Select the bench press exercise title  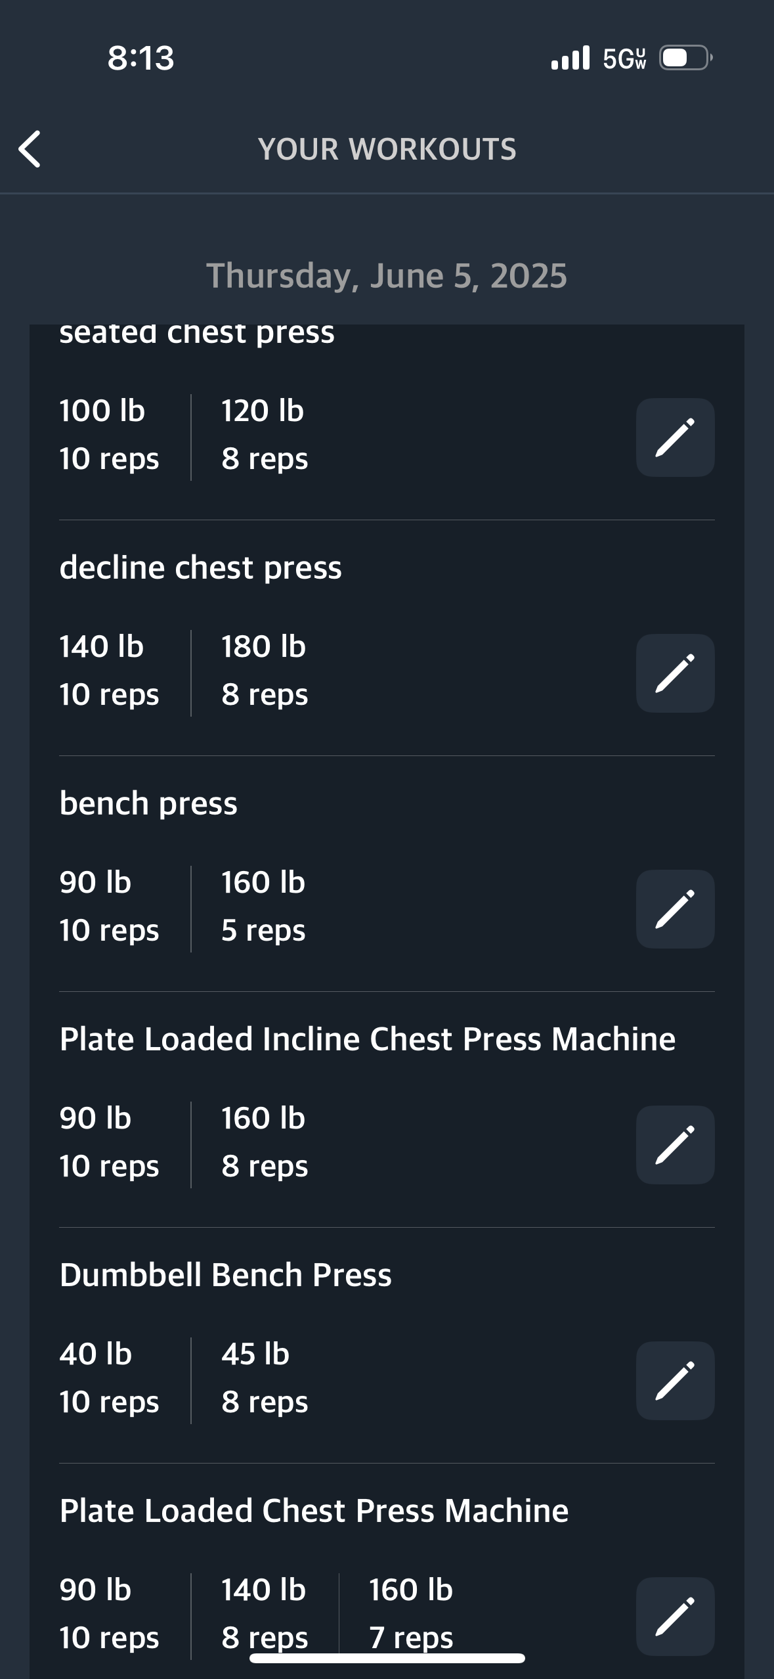[148, 803]
